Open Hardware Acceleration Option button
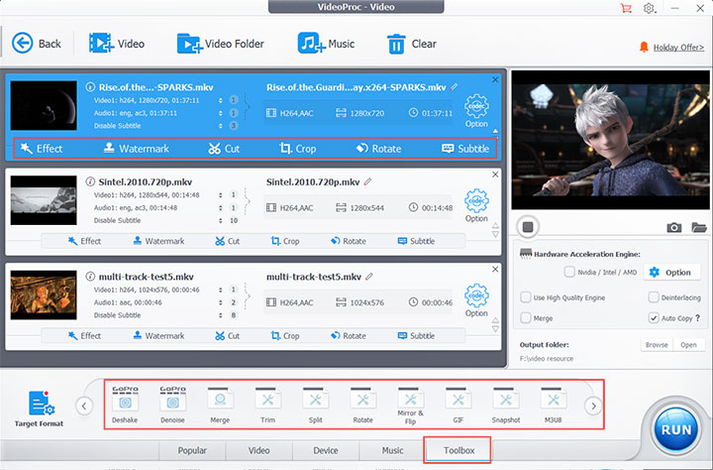Viewport: 713px width, 470px height. [671, 273]
